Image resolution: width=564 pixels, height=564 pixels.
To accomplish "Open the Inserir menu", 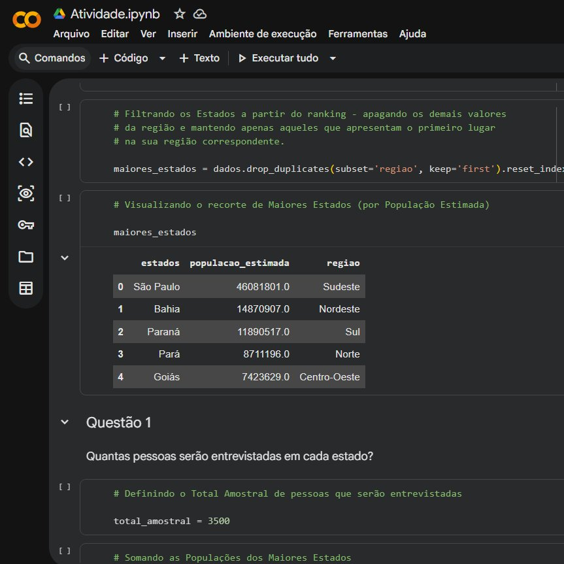I will (182, 34).
